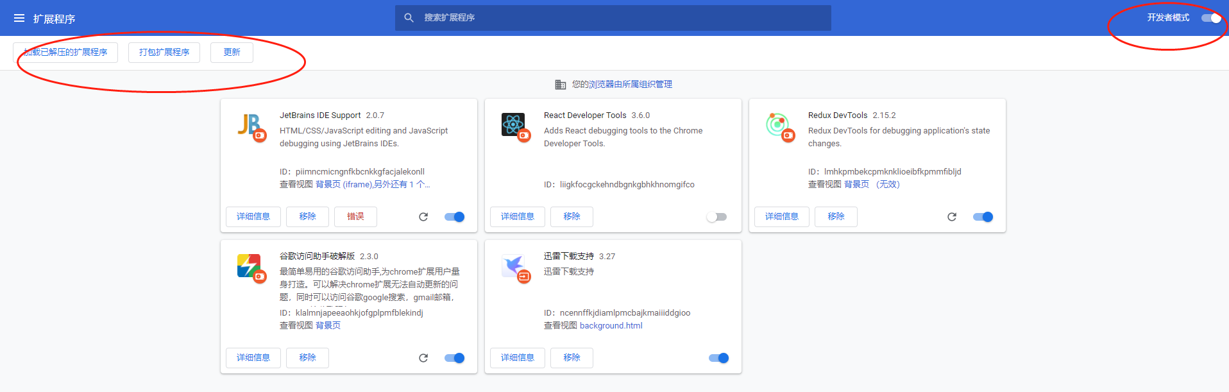Enable the React Developer Tools extension
Viewport: 1229px width, 392px height.
pos(716,217)
